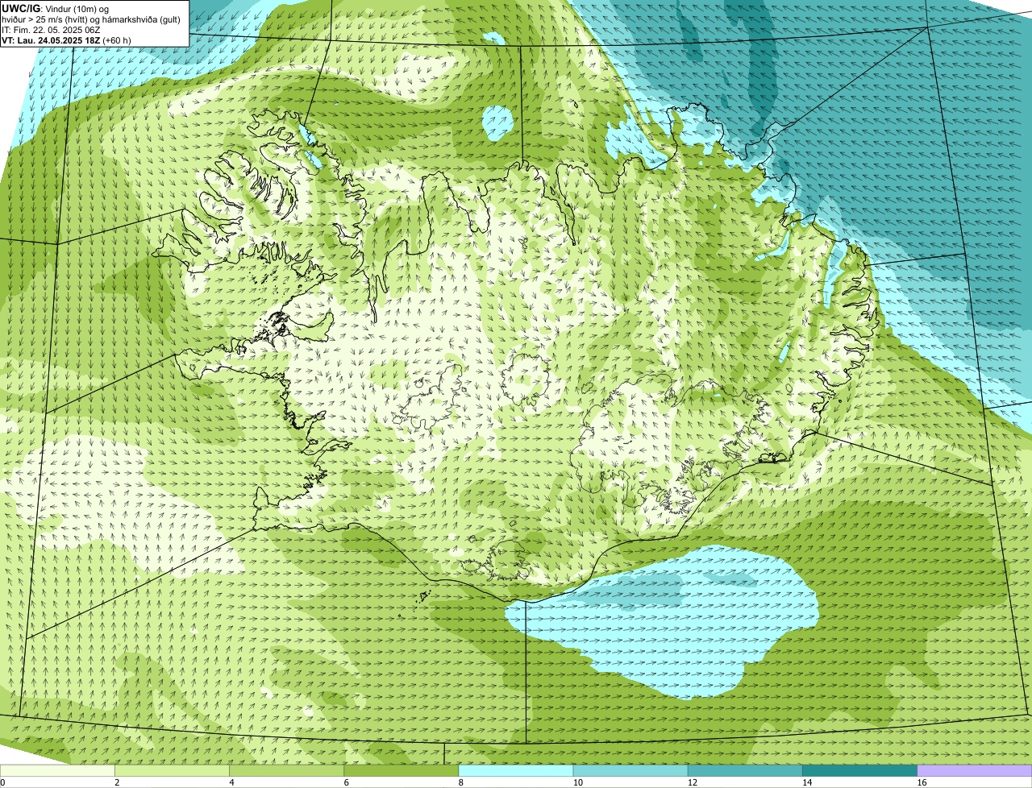This screenshot has width=1032, height=788.
Task: Click the 8–10 m/s light cyan legend segment
Action: click(x=516, y=770)
